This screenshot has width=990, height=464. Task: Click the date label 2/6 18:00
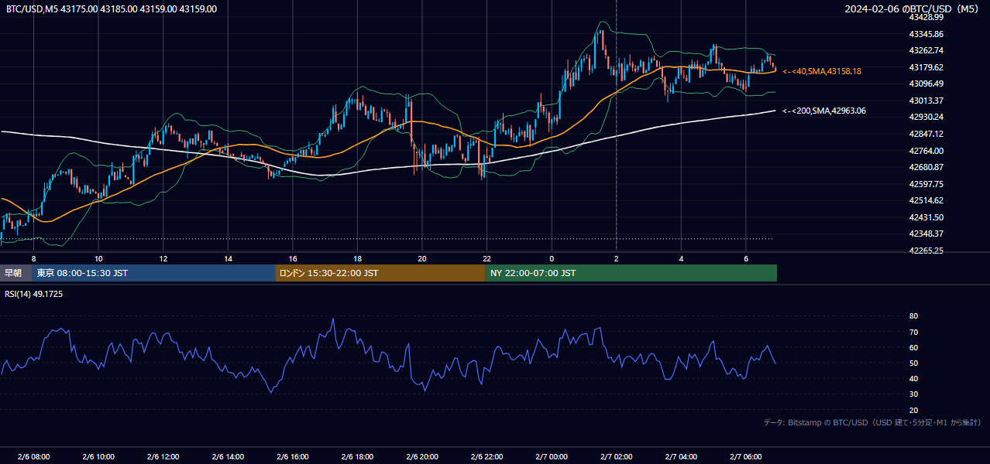[x=357, y=456]
